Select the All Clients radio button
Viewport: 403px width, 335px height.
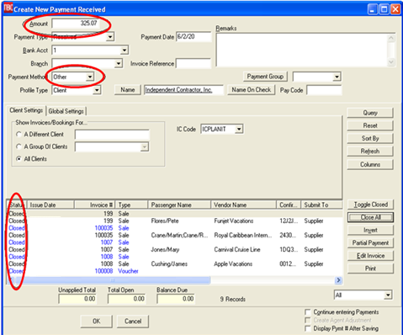pyautogui.click(x=19, y=159)
